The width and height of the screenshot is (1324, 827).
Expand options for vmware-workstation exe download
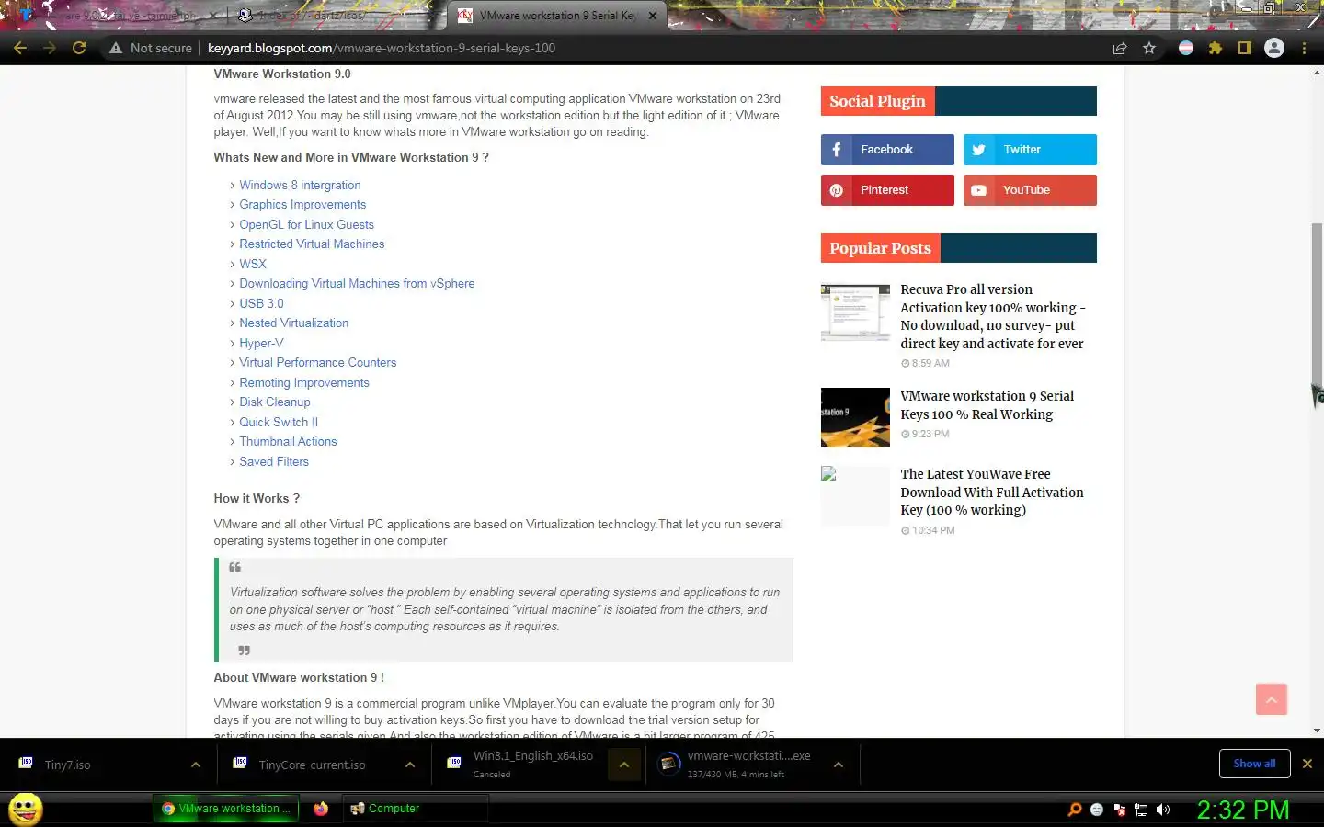tap(839, 765)
